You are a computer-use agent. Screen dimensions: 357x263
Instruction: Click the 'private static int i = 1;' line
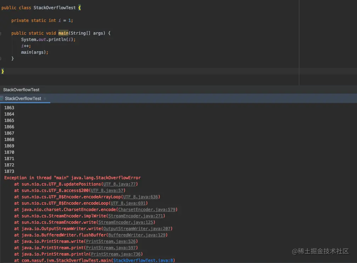pyautogui.click(x=42, y=21)
